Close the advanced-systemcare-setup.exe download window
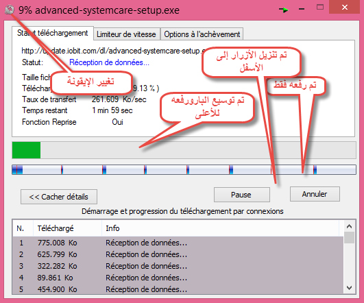 point(345,7)
